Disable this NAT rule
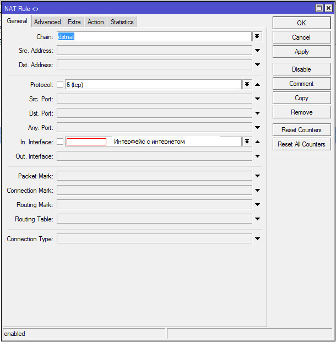 coord(301,69)
